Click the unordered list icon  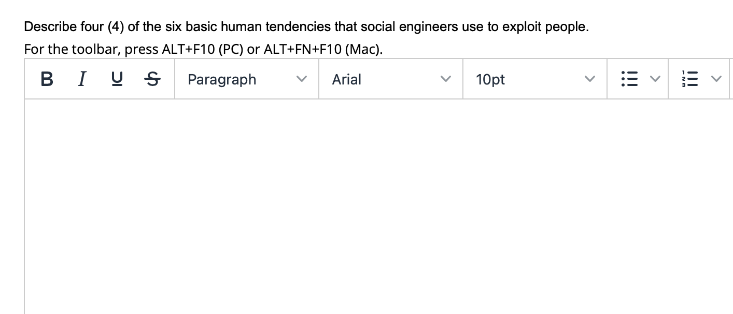pyautogui.click(x=630, y=79)
